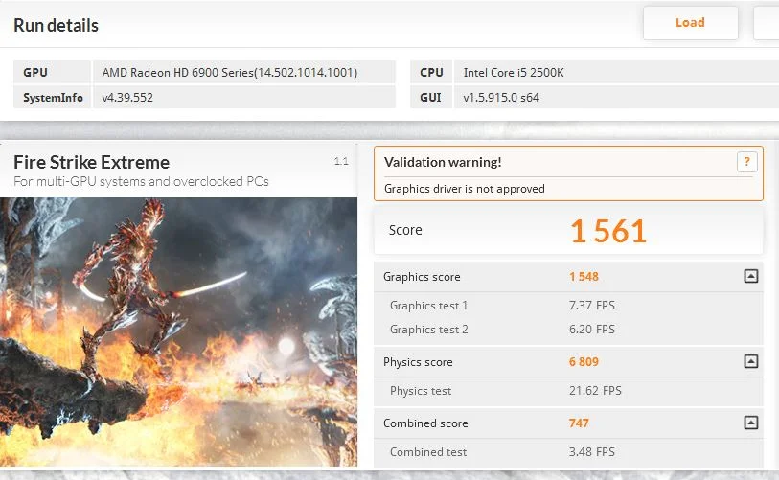Image resolution: width=779 pixels, height=480 pixels.
Task: Click the Combined test result 3.48 FPS
Action: coord(592,451)
